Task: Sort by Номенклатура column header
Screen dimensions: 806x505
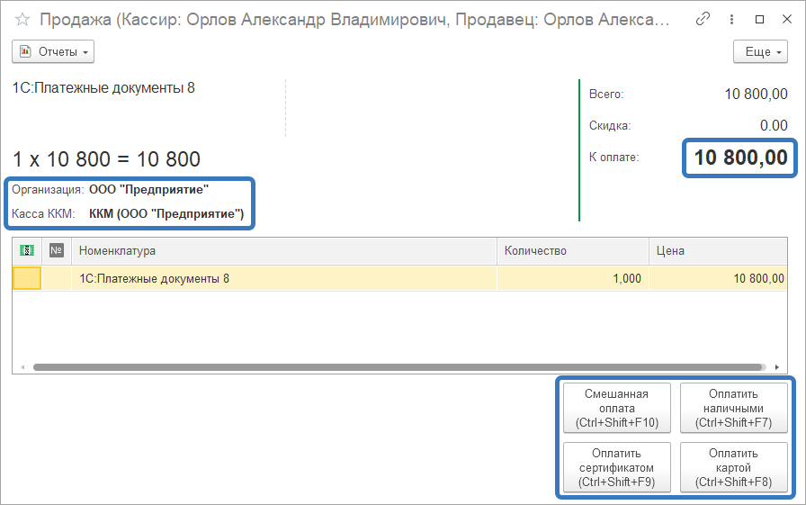Action: click(284, 251)
